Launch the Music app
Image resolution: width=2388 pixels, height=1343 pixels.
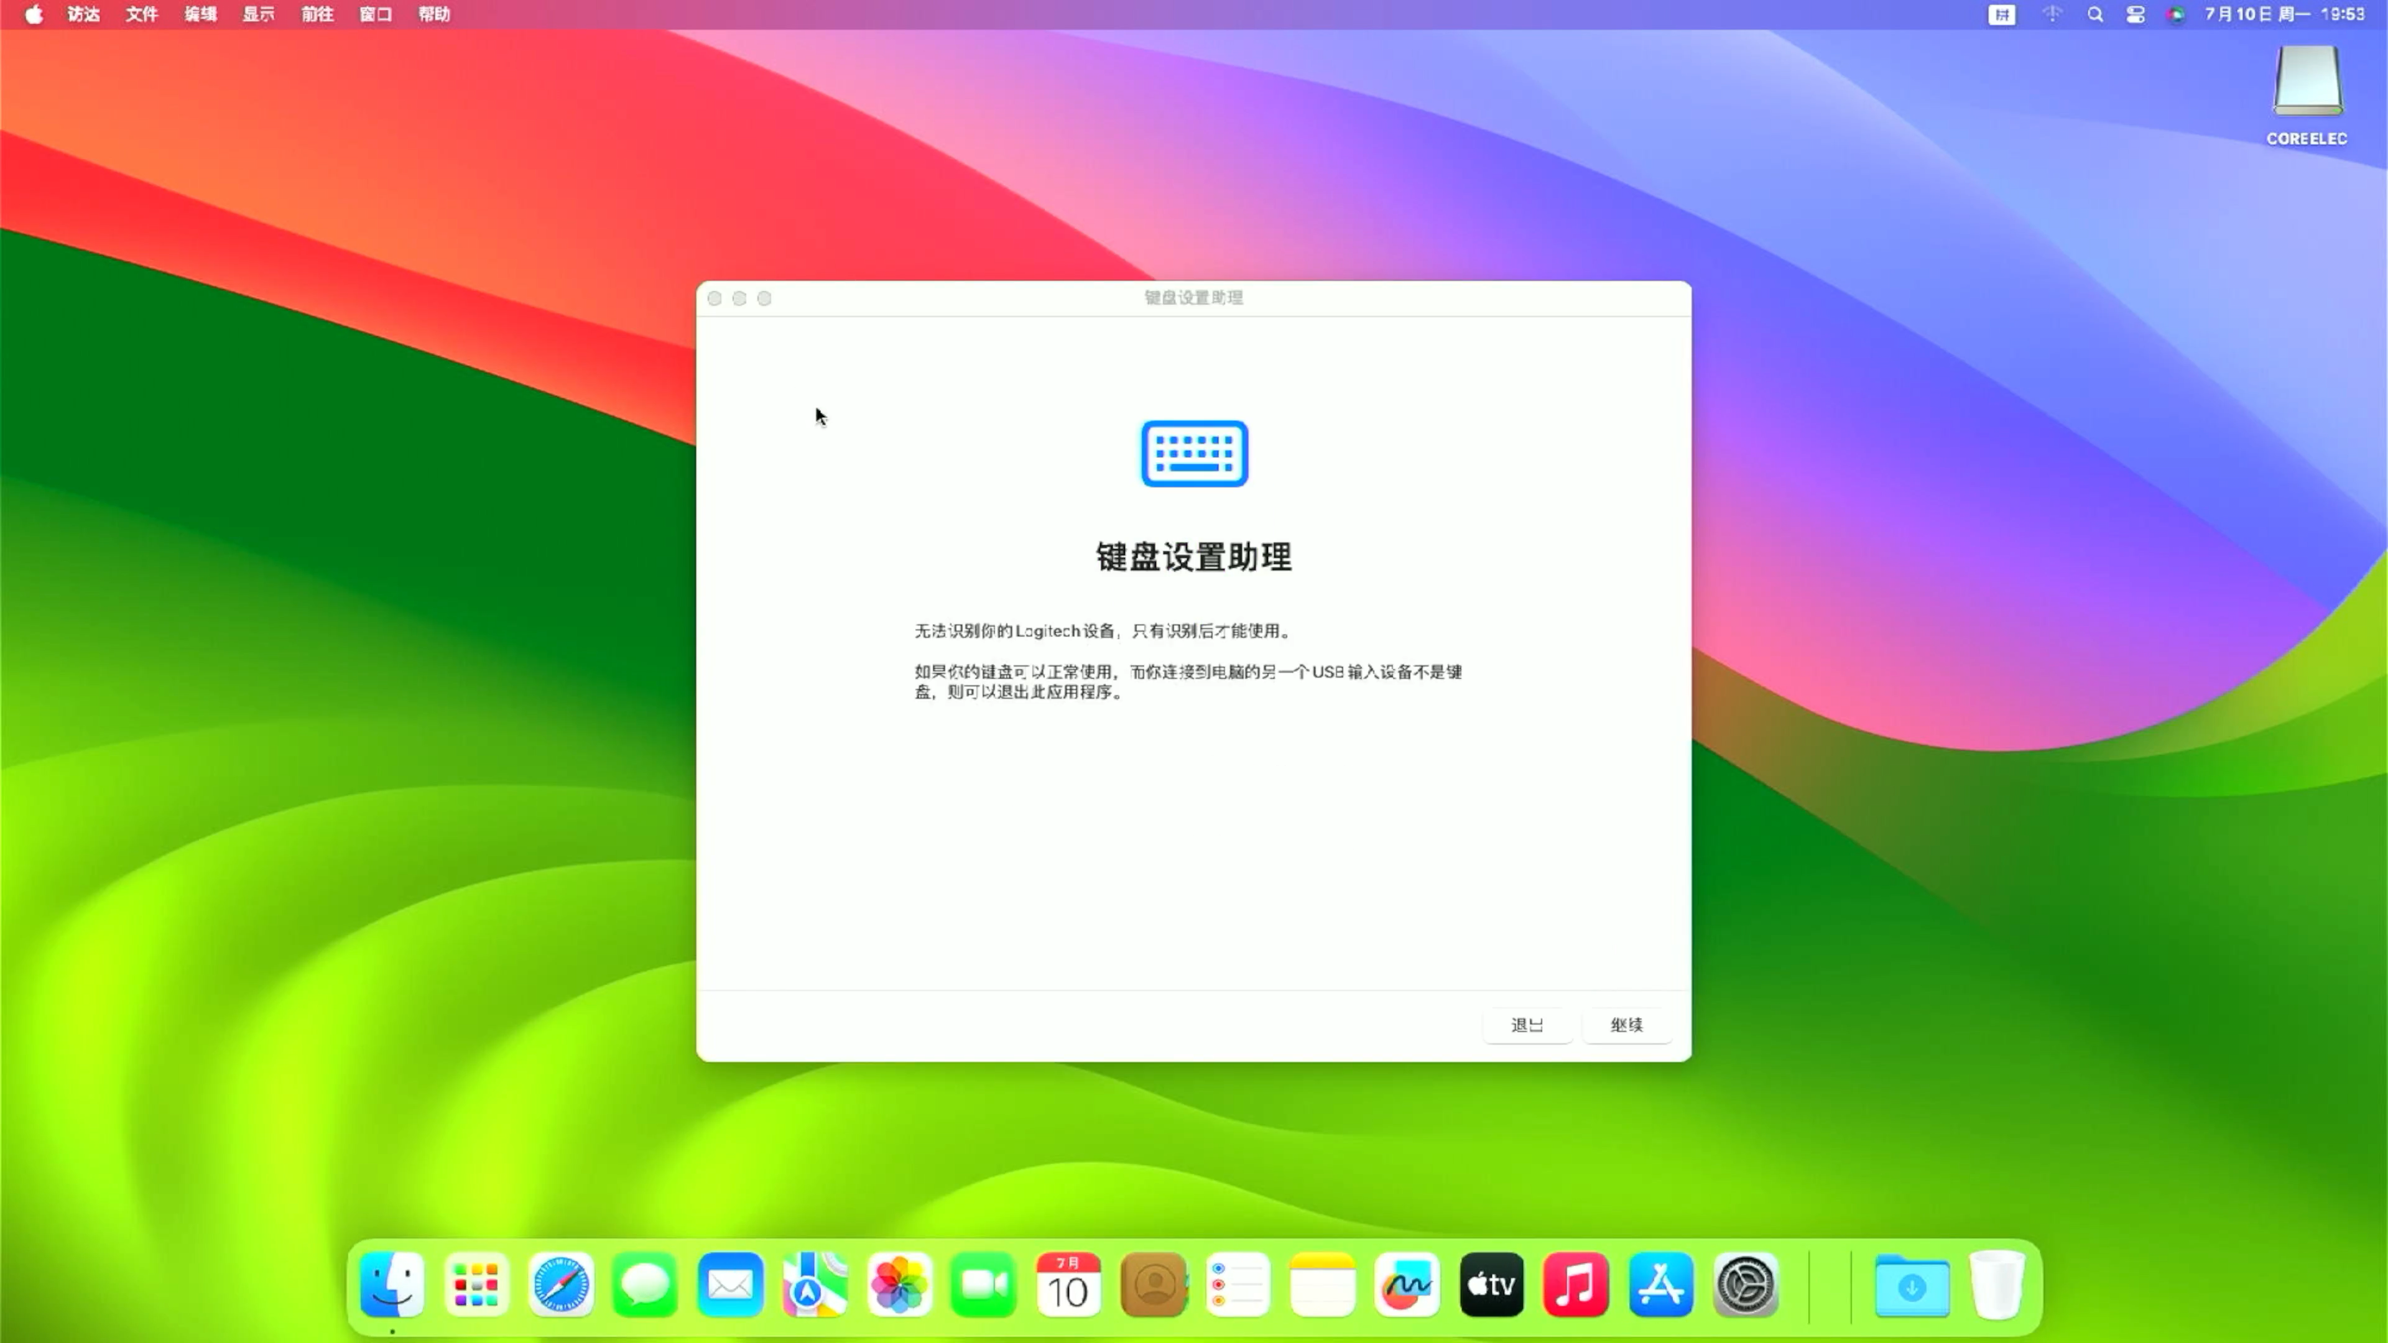click(x=1576, y=1285)
